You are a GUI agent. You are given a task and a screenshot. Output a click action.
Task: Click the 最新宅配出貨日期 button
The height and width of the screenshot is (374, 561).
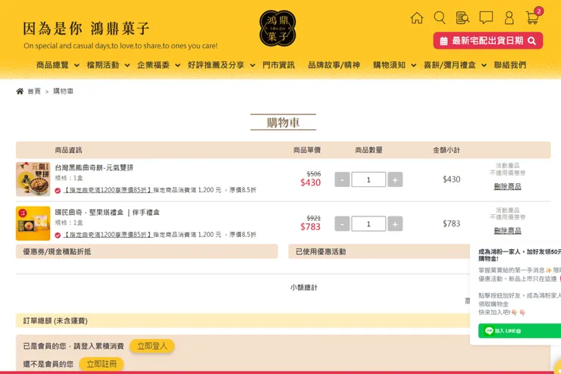[487, 41]
